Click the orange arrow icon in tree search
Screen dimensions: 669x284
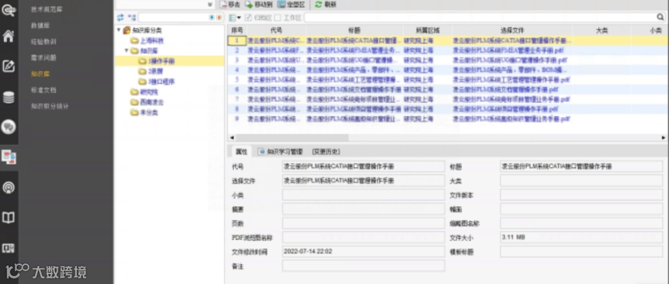(x=219, y=17)
